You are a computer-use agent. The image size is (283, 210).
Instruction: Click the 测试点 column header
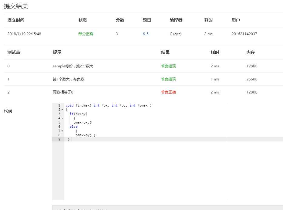pyautogui.click(x=14, y=52)
